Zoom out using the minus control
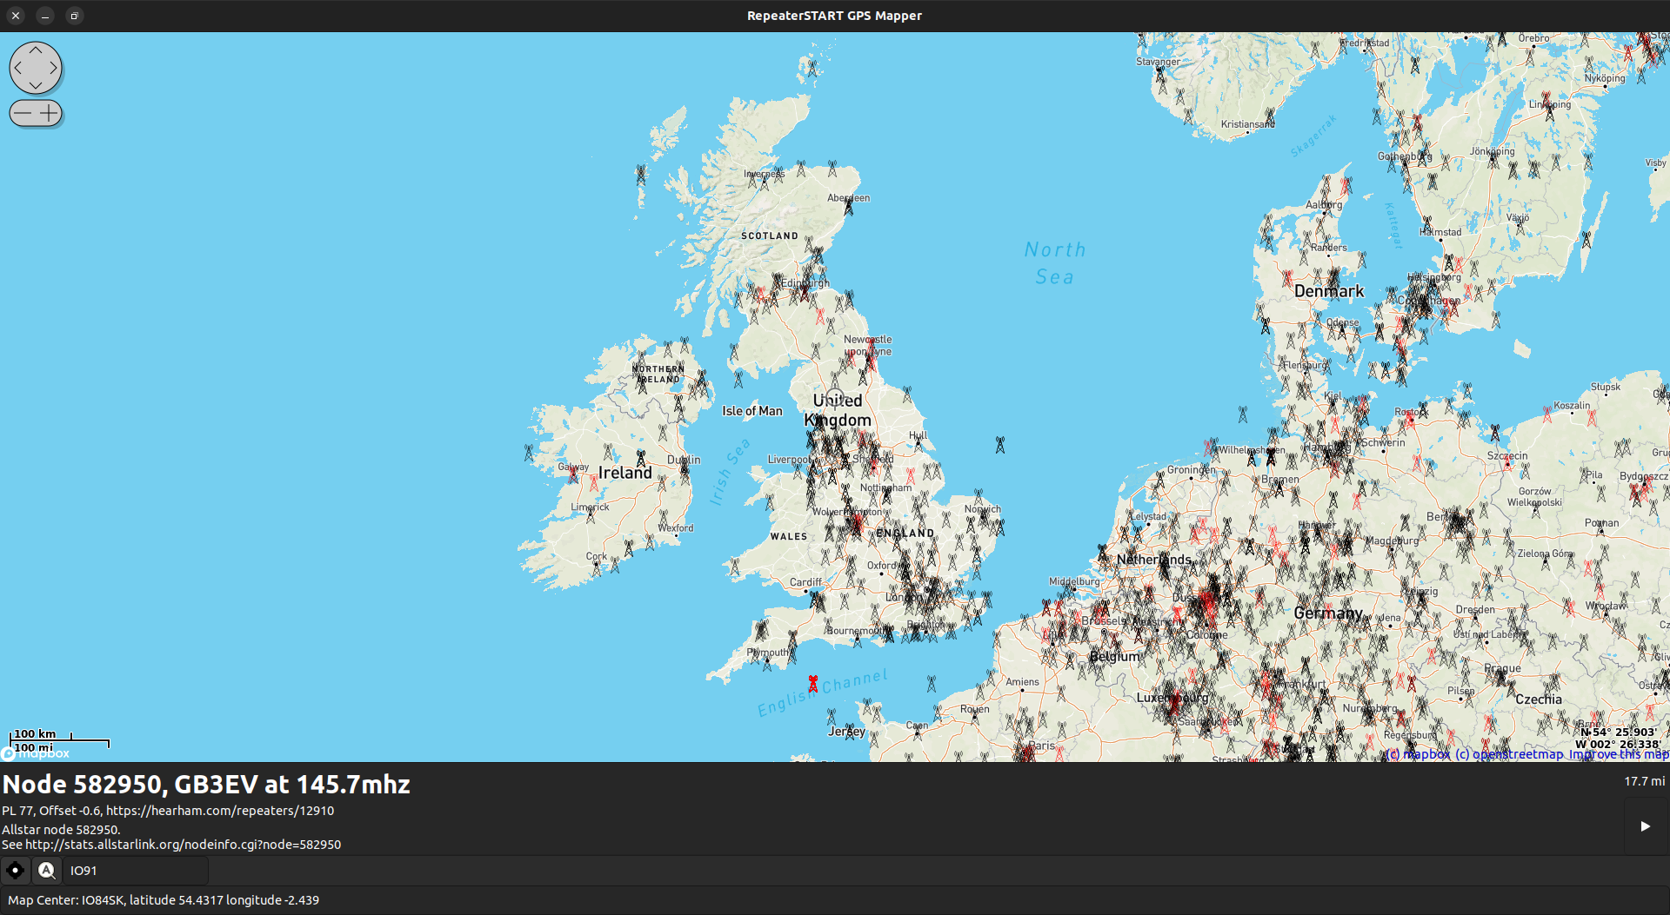 click(x=22, y=113)
